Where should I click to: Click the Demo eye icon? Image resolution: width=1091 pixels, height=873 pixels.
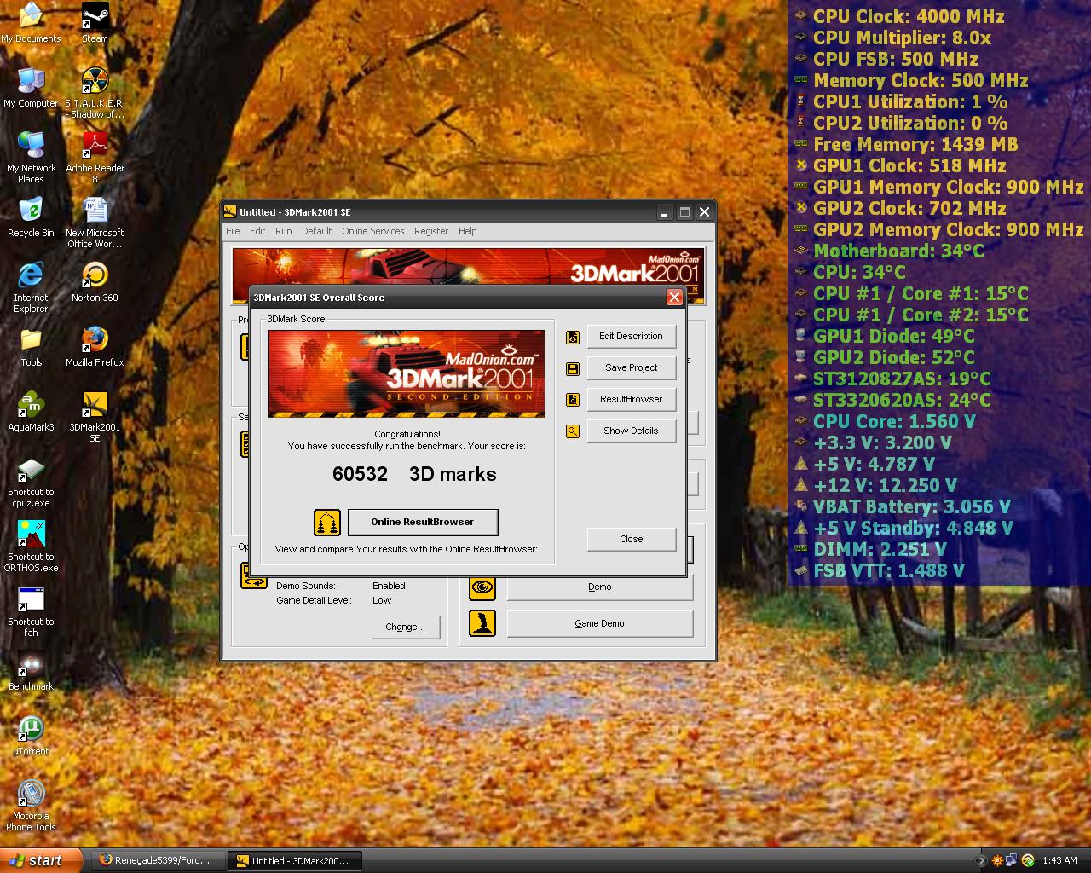pos(482,587)
